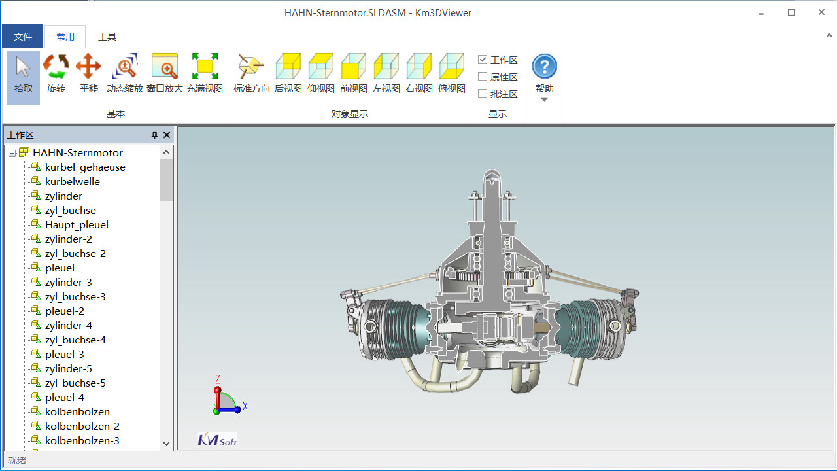Click the tree scrollbar down arrow

point(166,444)
